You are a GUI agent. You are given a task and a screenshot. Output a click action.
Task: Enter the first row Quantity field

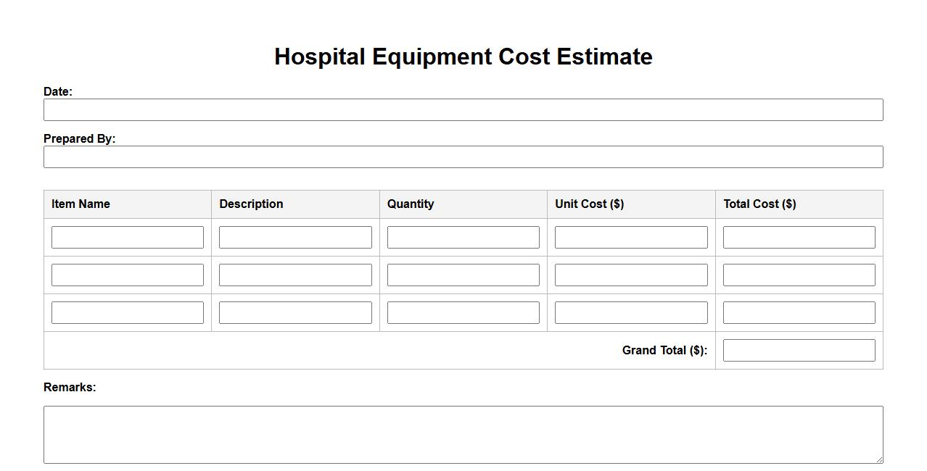[x=463, y=238]
